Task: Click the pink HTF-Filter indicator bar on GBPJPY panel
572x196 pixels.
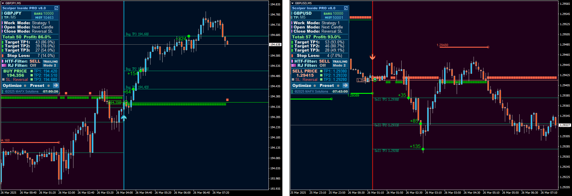Action: tap(3, 61)
